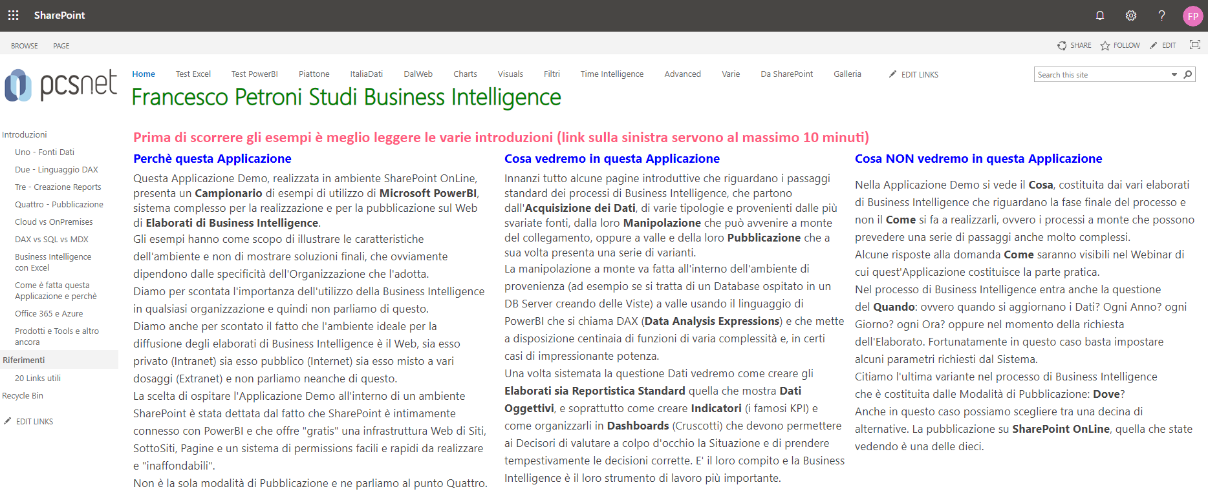Click the search magnifier icon
The width and height of the screenshot is (1208, 498).
click(1188, 75)
